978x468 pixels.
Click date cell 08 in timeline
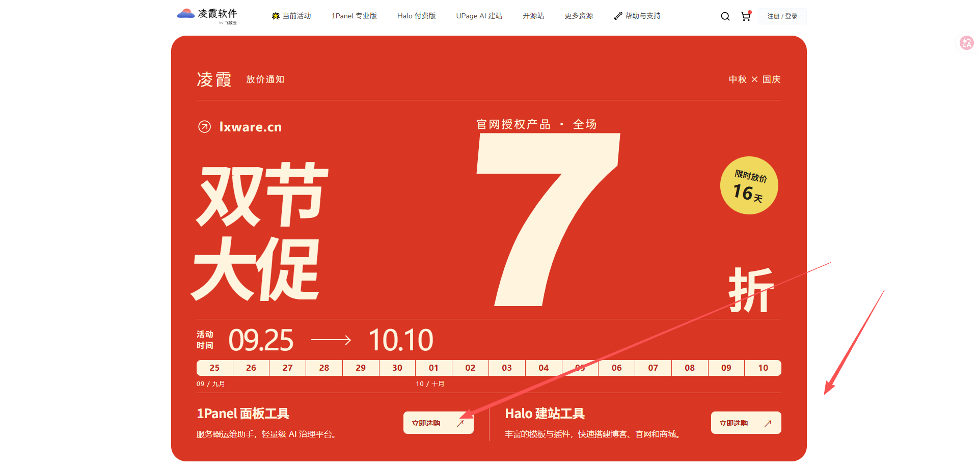pos(690,368)
